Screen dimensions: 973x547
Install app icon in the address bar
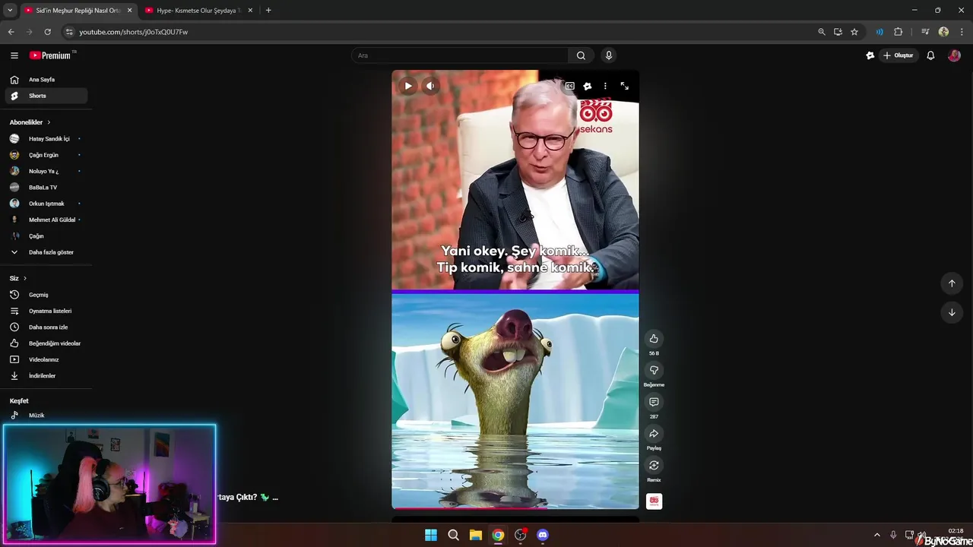click(x=838, y=32)
